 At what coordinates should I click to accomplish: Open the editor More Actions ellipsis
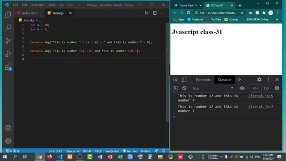coord(163,13)
